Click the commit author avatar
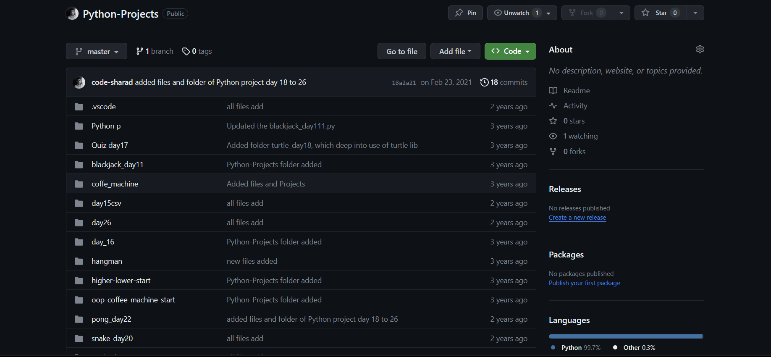The height and width of the screenshot is (357, 771). pyautogui.click(x=79, y=82)
